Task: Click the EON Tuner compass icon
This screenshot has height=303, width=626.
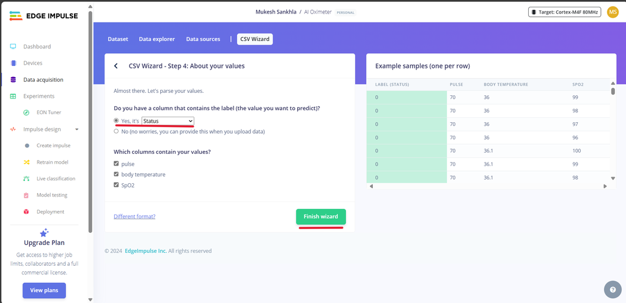Action: point(27,112)
